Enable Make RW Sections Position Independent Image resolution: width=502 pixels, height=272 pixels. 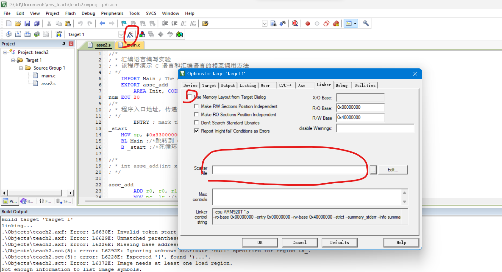point(196,106)
